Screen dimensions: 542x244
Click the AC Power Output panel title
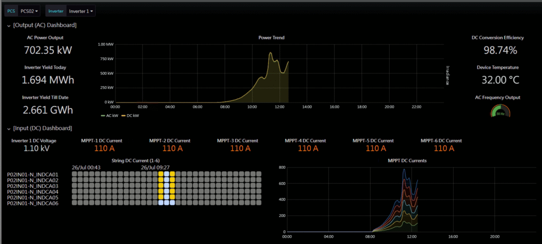tap(45, 37)
